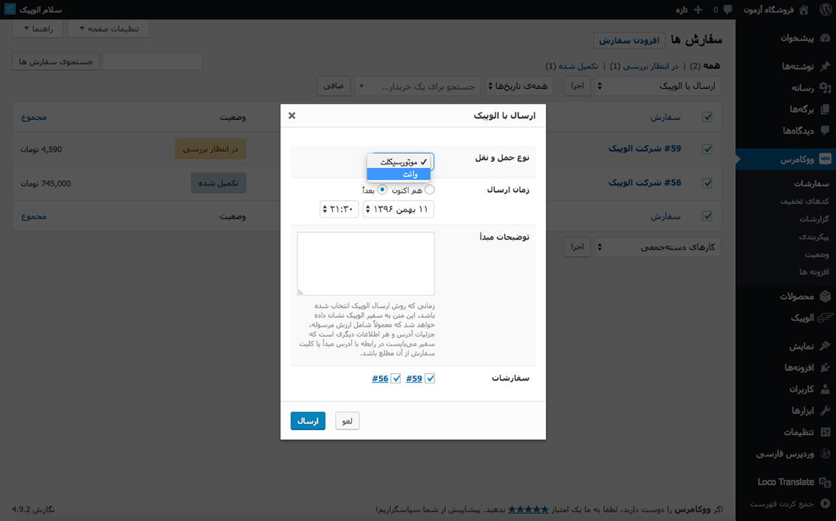Toggle checkbox for order #59 row in table
The width and height of the screenshot is (836, 521).
pos(707,149)
